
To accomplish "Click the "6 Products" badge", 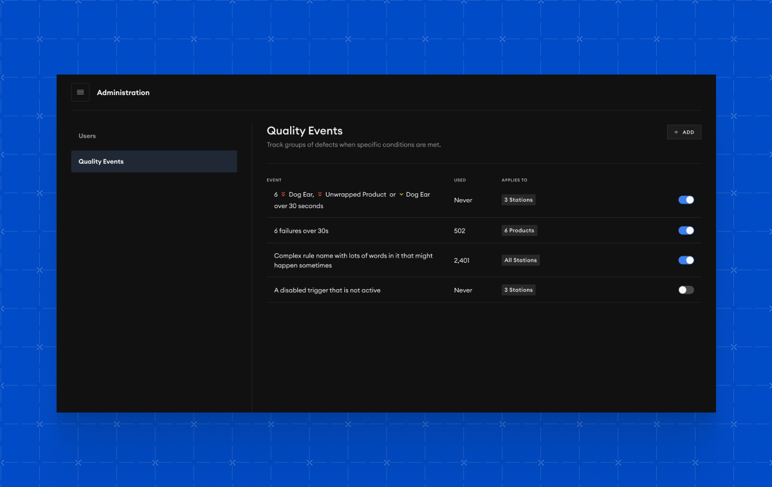I will 519,230.
